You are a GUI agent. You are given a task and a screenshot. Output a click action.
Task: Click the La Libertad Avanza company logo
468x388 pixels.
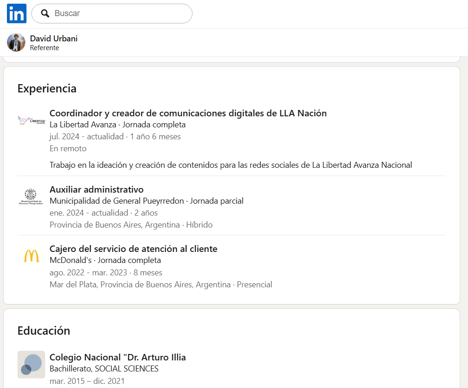point(31,121)
